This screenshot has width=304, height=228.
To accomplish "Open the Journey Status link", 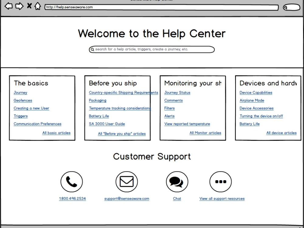I will click(x=177, y=93).
